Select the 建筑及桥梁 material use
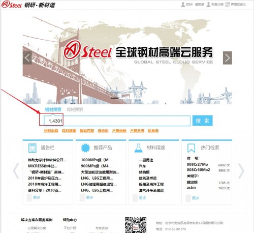This screenshot has width=254, height=233. (148, 178)
